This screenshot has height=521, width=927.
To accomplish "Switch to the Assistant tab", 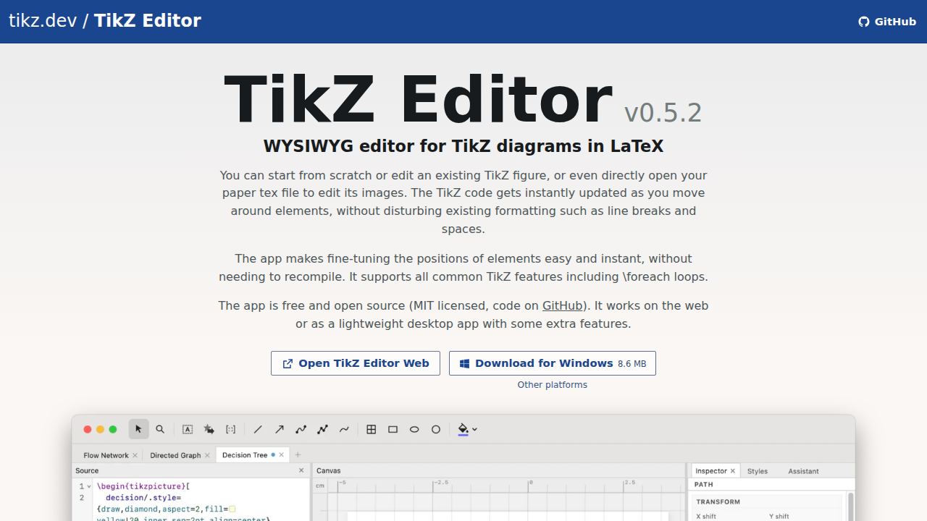I will 804,471.
